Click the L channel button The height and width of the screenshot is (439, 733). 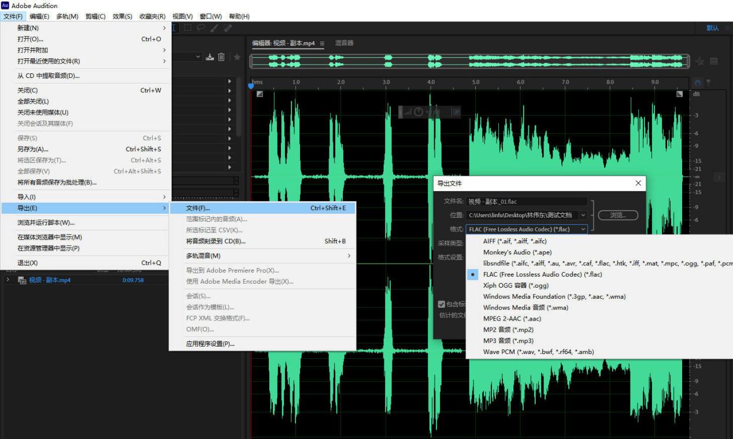pos(720,178)
